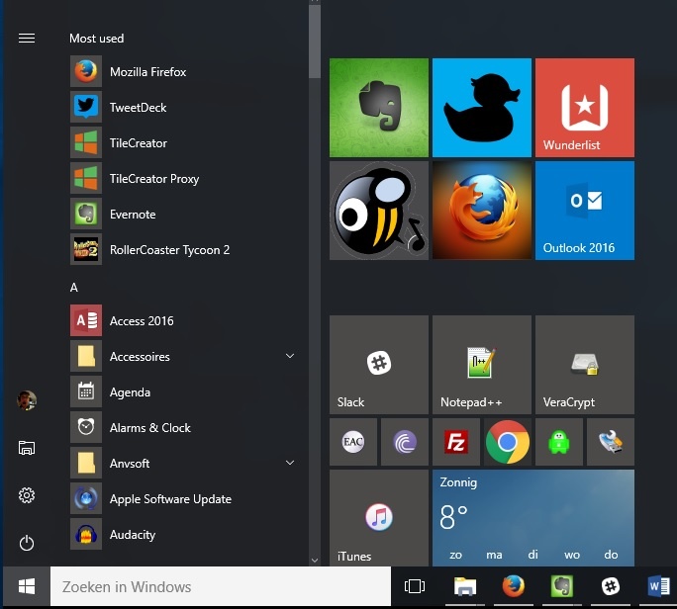Open the MusicBee bee tile
Viewport: 677px width, 609px height.
tap(379, 211)
